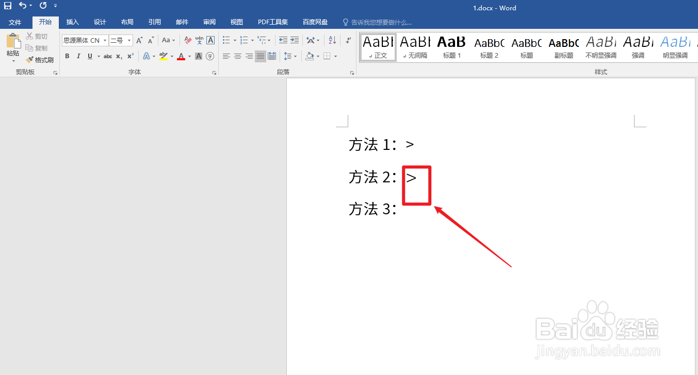Image resolution: width=698 pixels, height=375 pixels.
Task: Toggle show paragraph marks icon
Action: click(x=348, y=40)
